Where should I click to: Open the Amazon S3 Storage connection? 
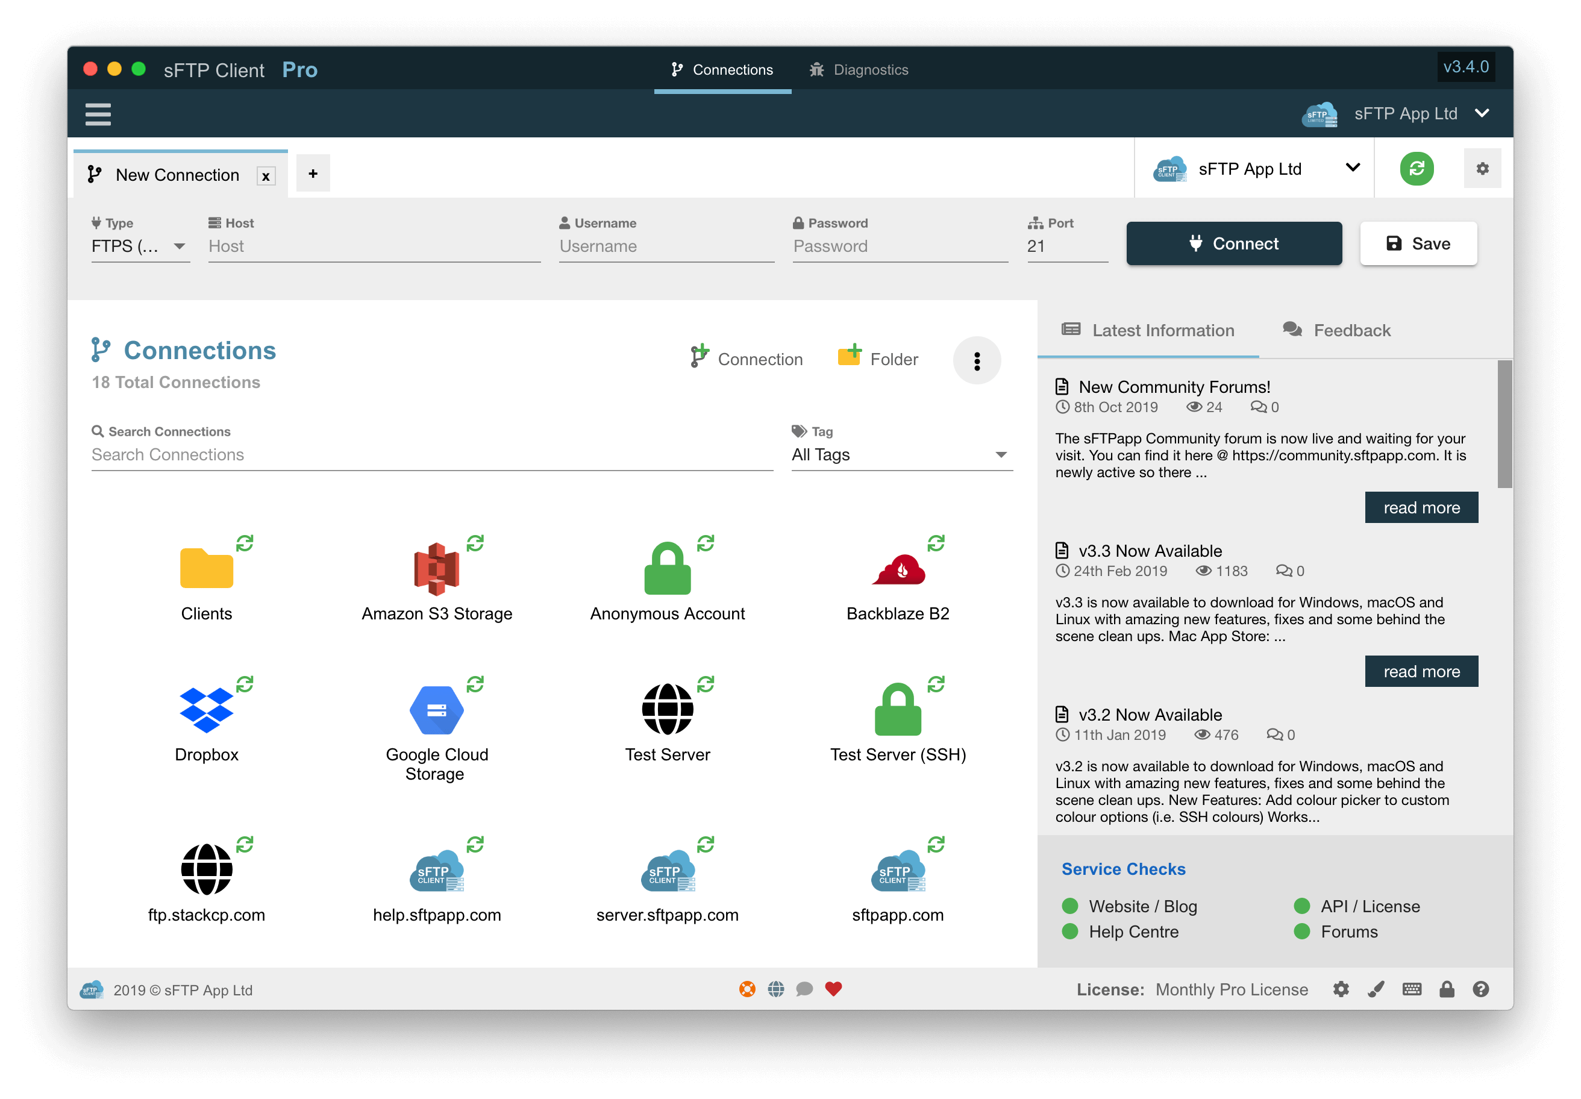437,570
